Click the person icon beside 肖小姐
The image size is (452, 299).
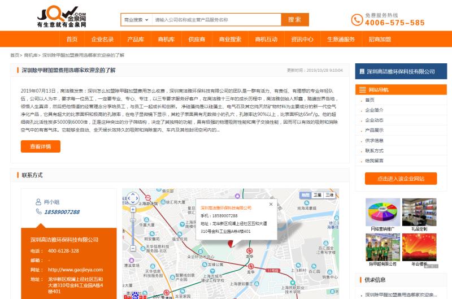tap(38, 202)
